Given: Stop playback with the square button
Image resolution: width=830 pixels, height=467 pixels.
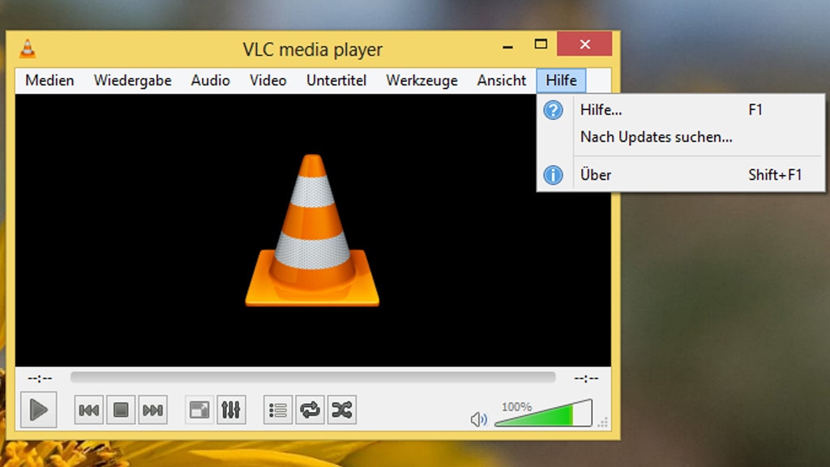Looking at the screenshot, I should coord(121,410).
